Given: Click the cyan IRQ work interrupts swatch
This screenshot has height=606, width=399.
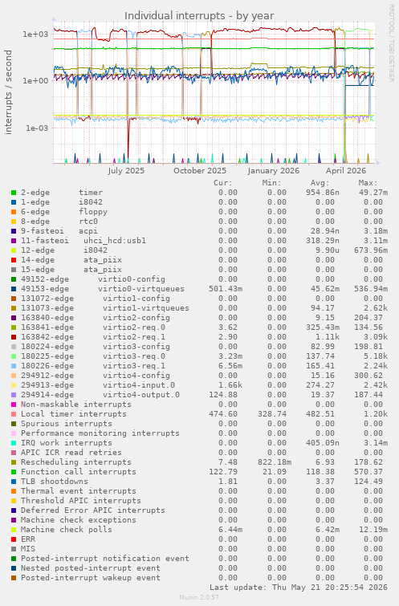Looking at the screenshot, I should pos(14,443).
